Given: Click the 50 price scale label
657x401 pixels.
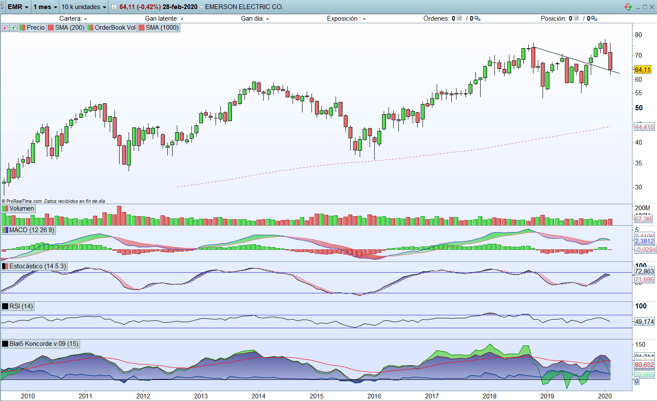Looking at the screenshot, I should (639, 108).
